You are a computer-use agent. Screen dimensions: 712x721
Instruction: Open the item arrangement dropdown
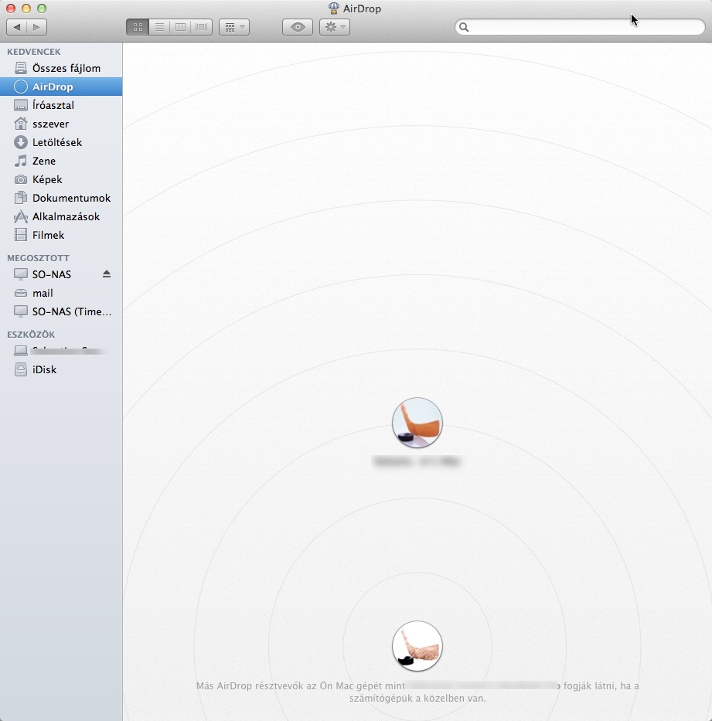tap(234, 27)
